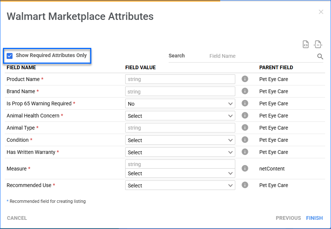Image resolution: width=331 pixels, height=229 pixels.
Task: Expand the Animal Health Concern dropdown
Action: tap(180, 116)
